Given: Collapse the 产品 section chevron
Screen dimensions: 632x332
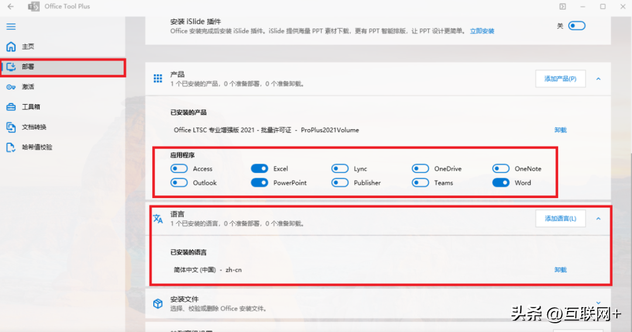Looking at the screenshot, I should [599, 79].
